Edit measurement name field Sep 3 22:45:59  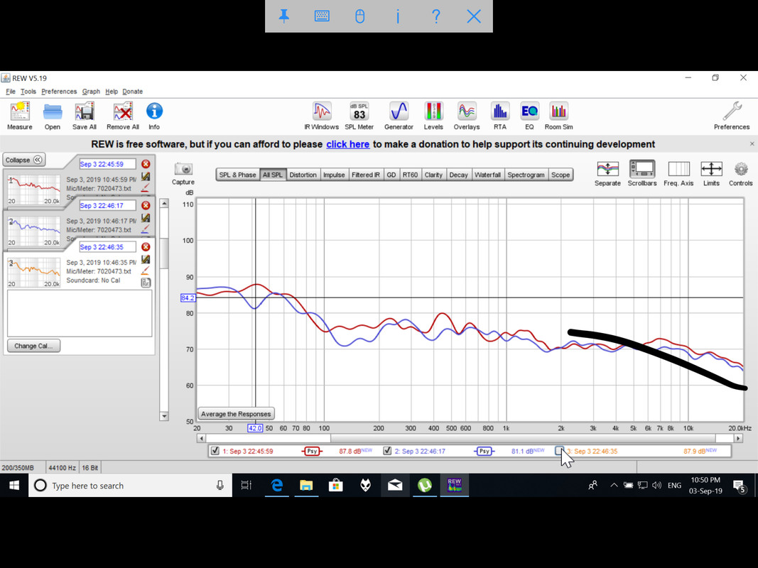(107, 164)
